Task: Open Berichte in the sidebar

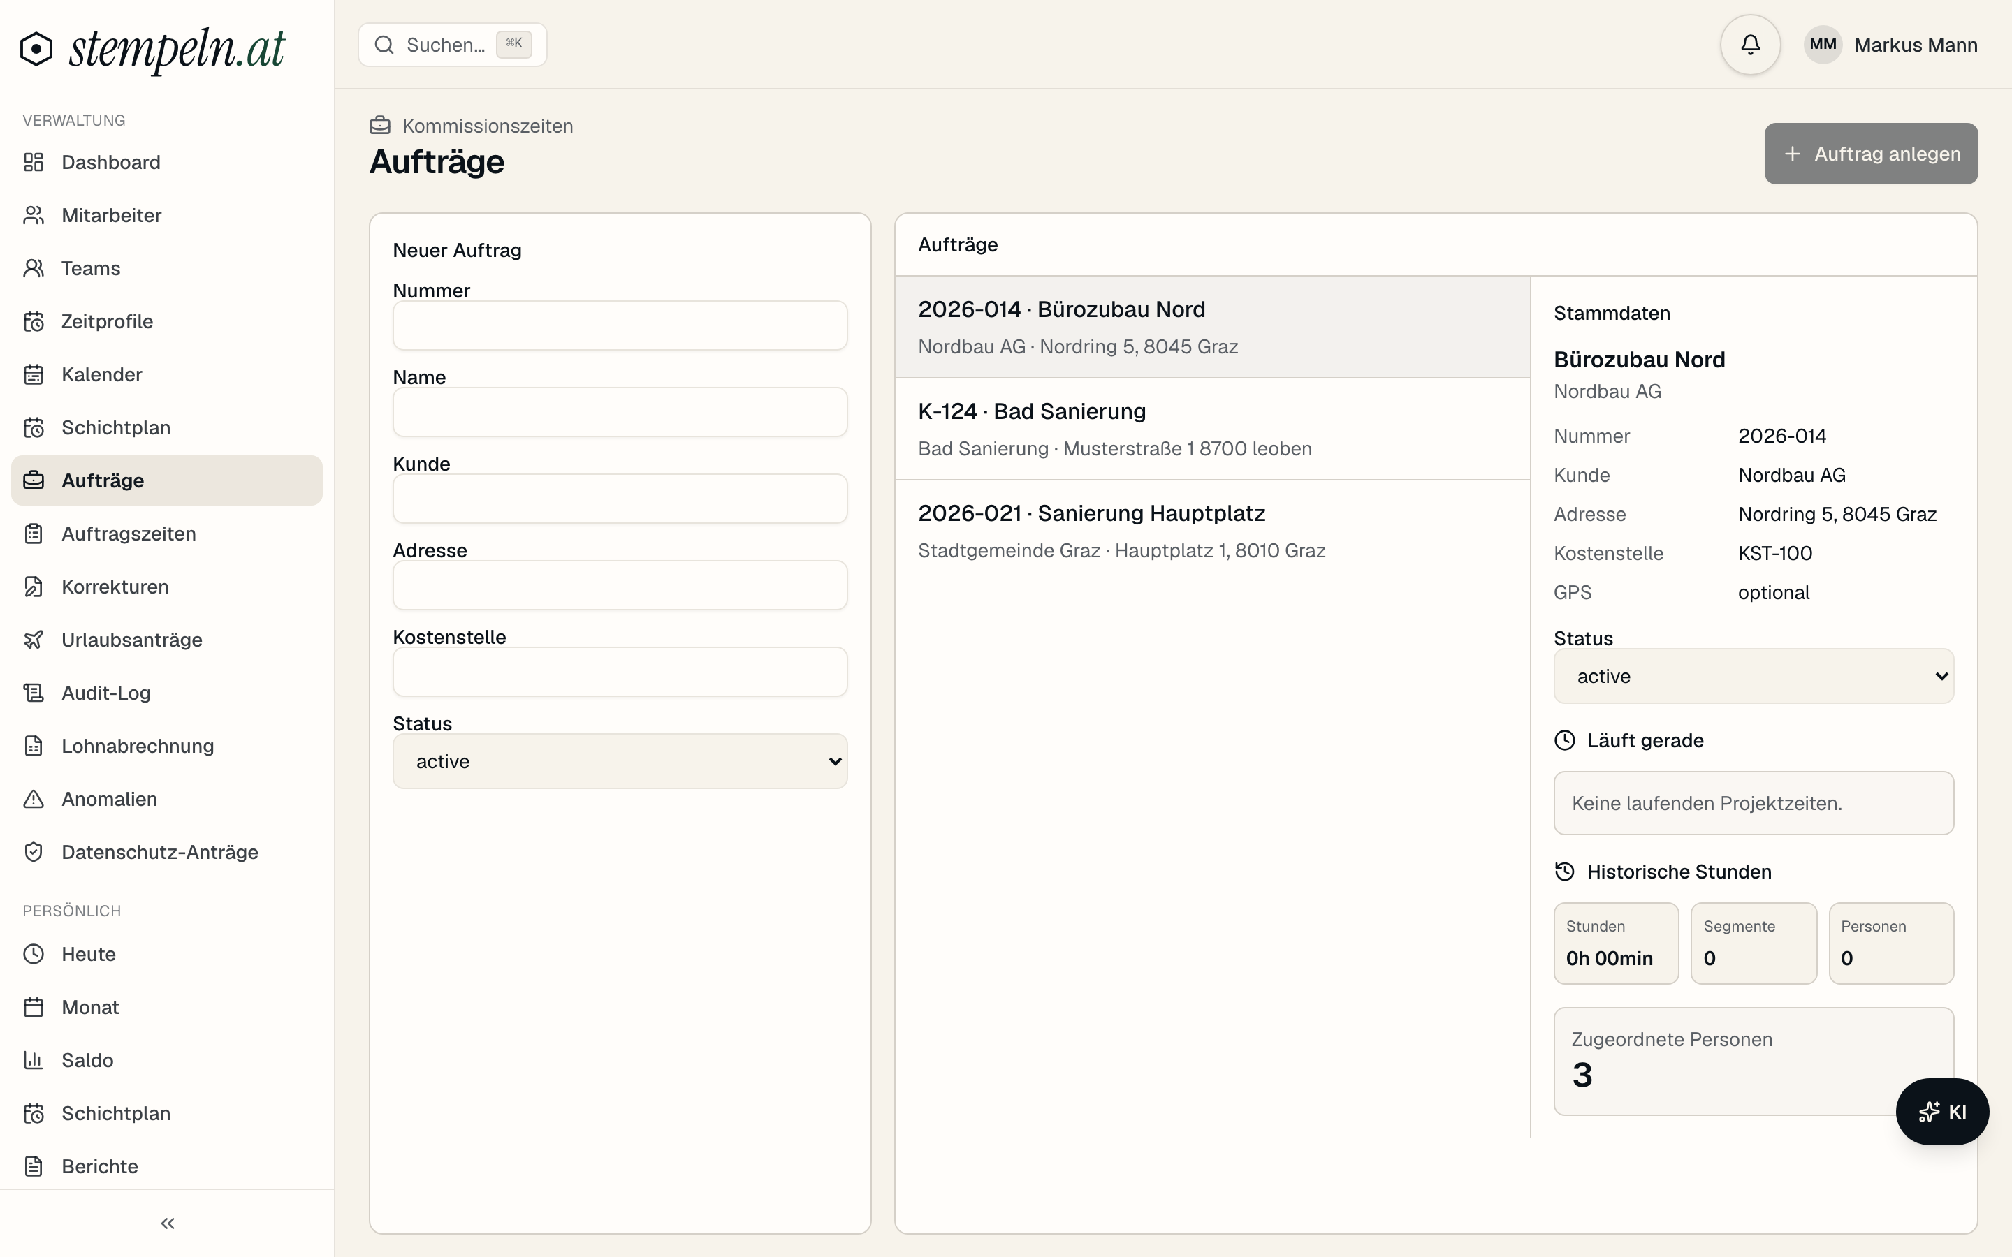Action: (167, 1166)
